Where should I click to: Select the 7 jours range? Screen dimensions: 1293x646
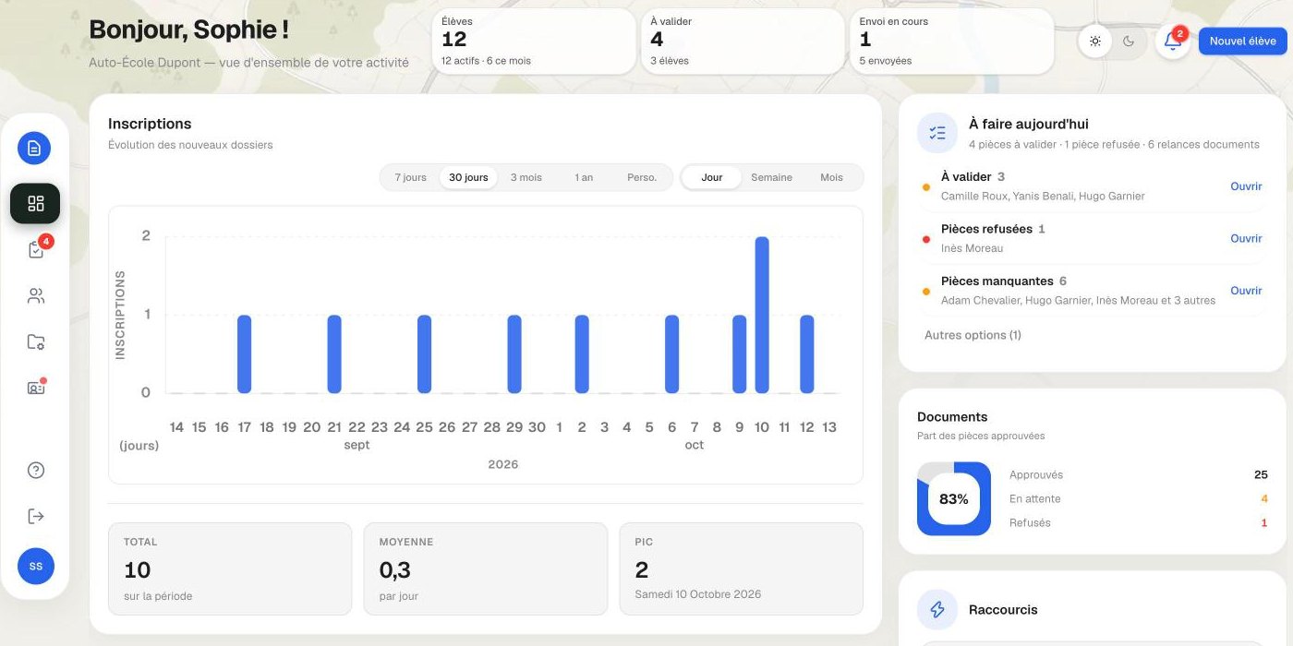point(411,178)
